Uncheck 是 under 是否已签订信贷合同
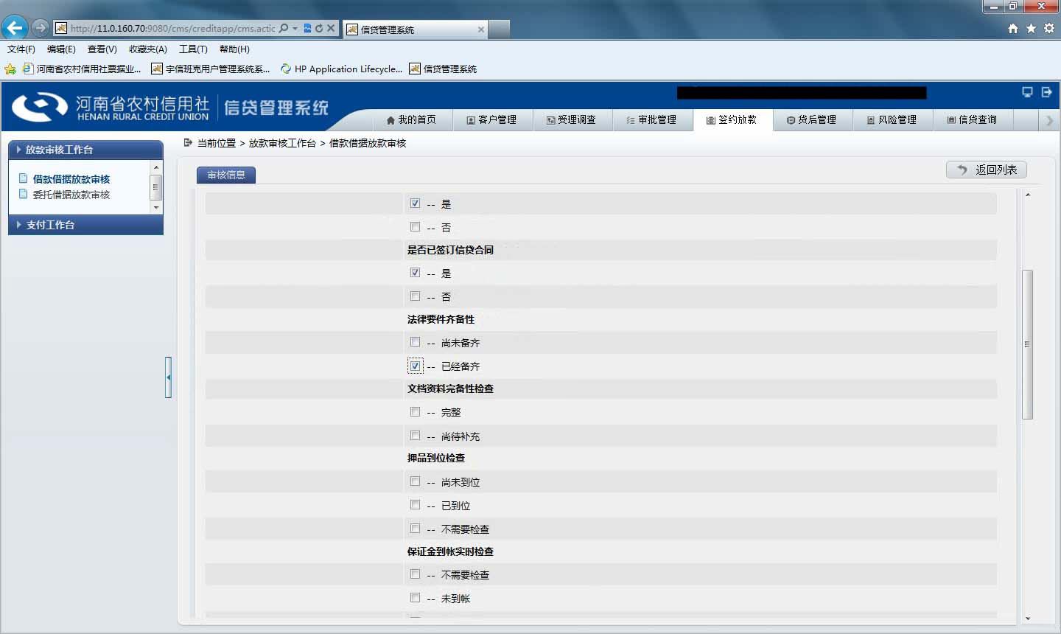This screenshot has width=1061, height=634. [416, 273]
